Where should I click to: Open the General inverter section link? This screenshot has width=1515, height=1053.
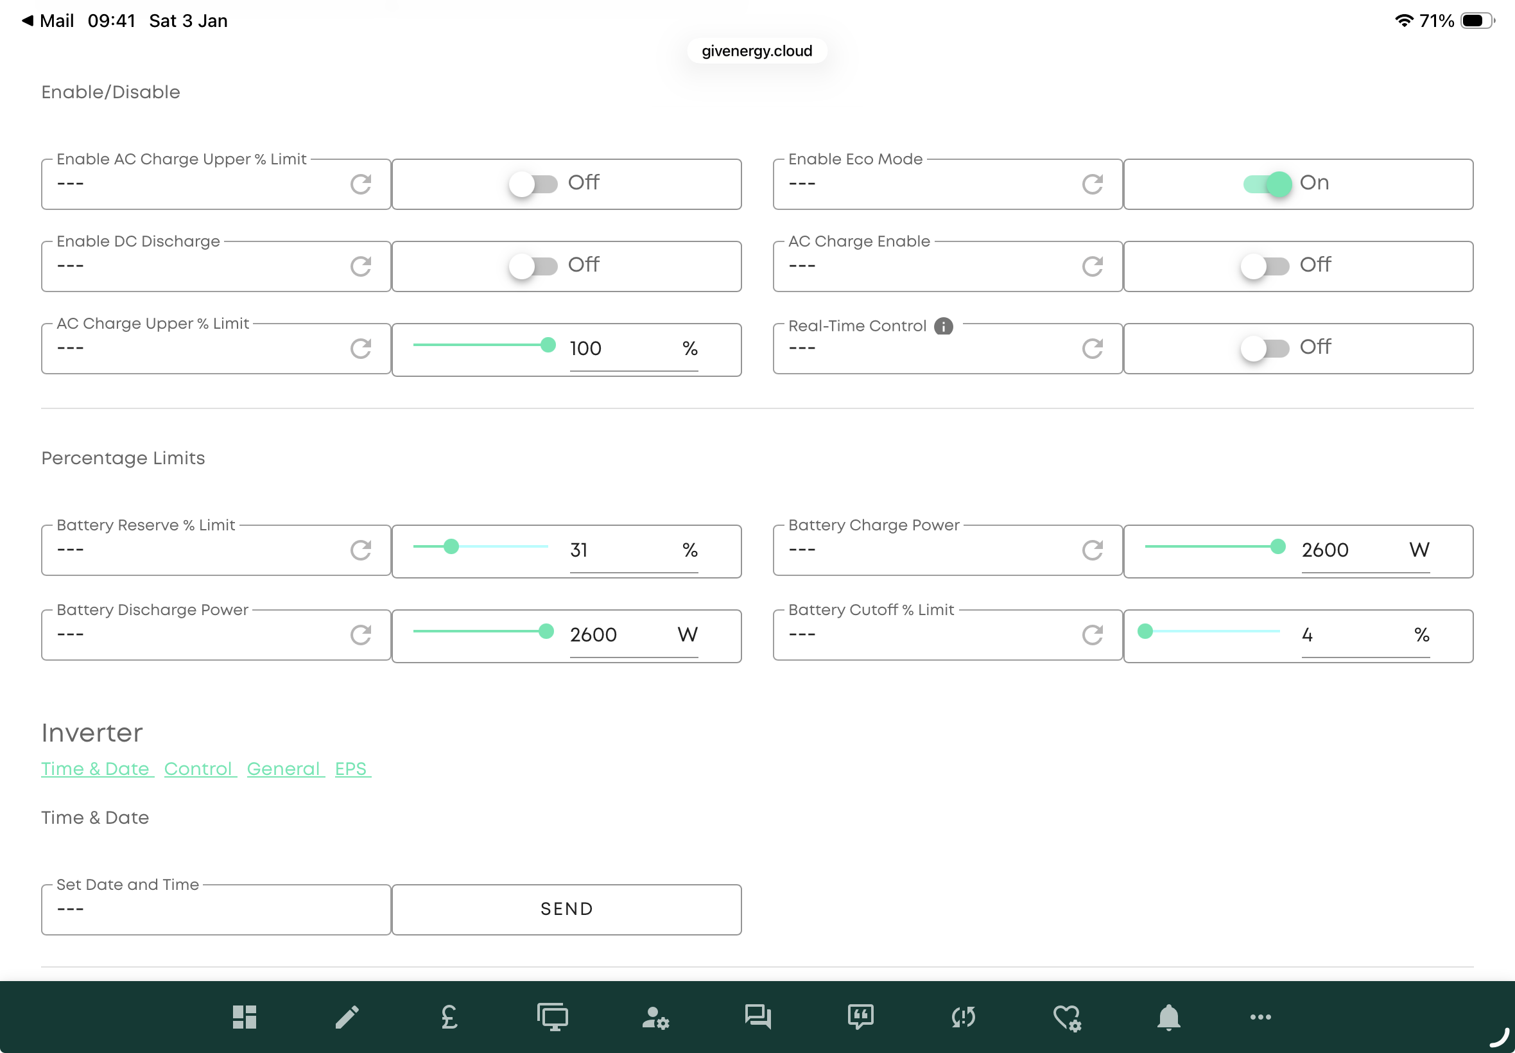pyautogui.click(x=284, y=769)
